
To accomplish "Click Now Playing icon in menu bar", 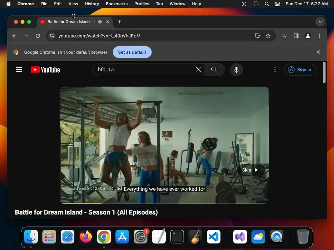I will pyautogui.click(x=244, y=4).
